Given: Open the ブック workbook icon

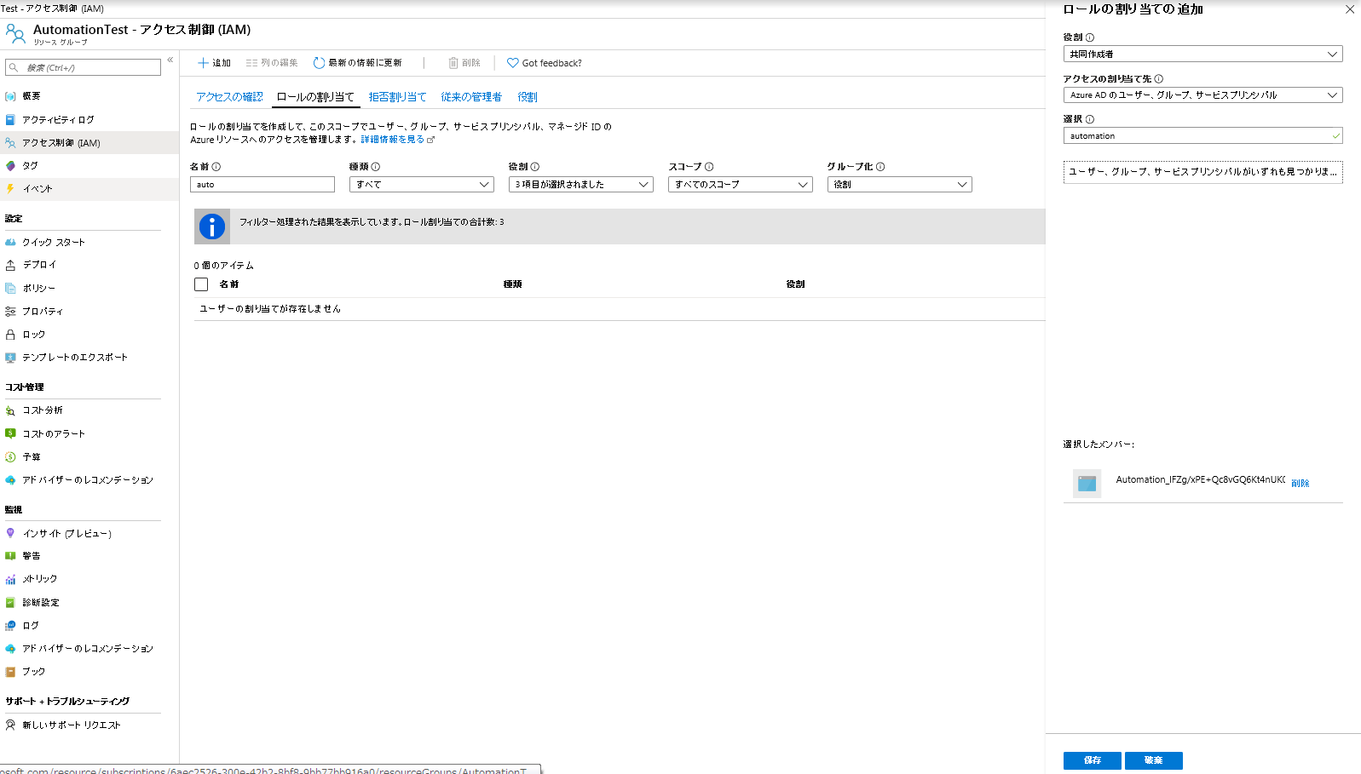Looking at the screenshot, I should [10, 672].
